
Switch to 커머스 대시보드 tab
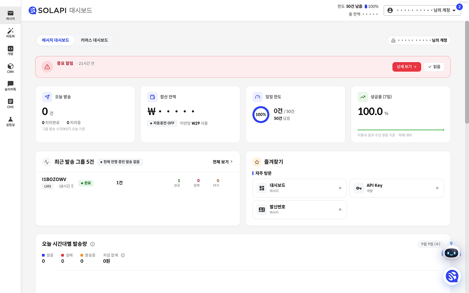(x=95, y=40)
